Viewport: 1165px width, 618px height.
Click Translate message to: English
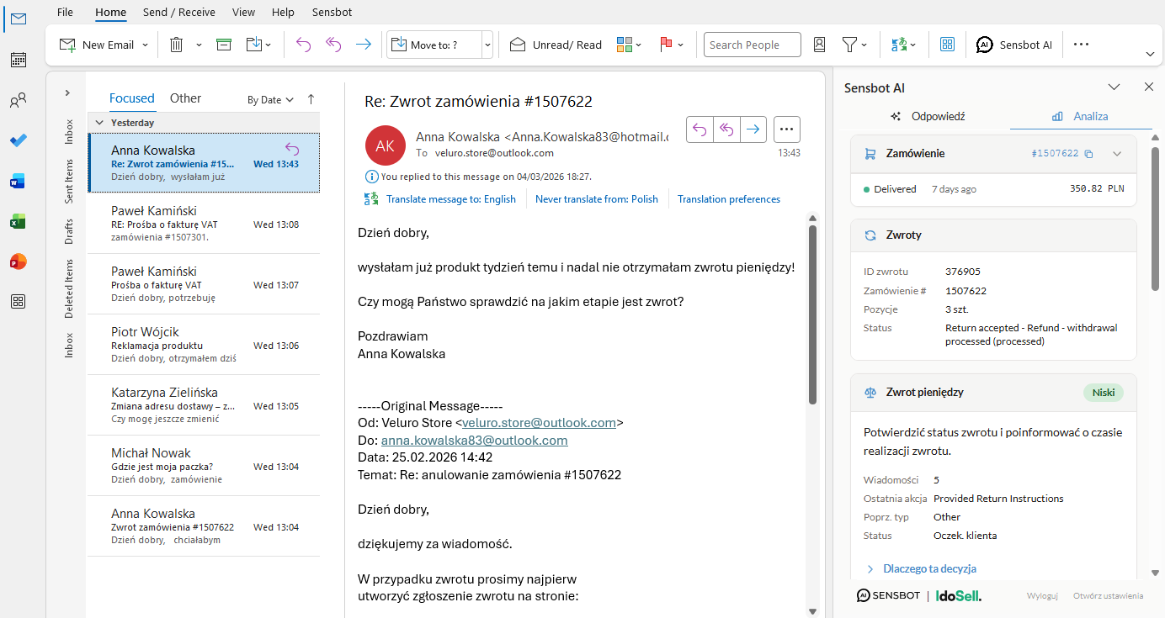point(450,199)
